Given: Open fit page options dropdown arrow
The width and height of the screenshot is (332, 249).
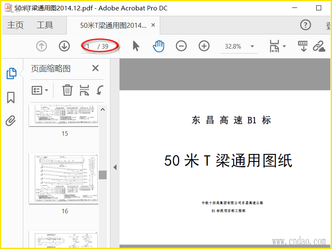Looking at the screenshot, I should coord(284,46).
